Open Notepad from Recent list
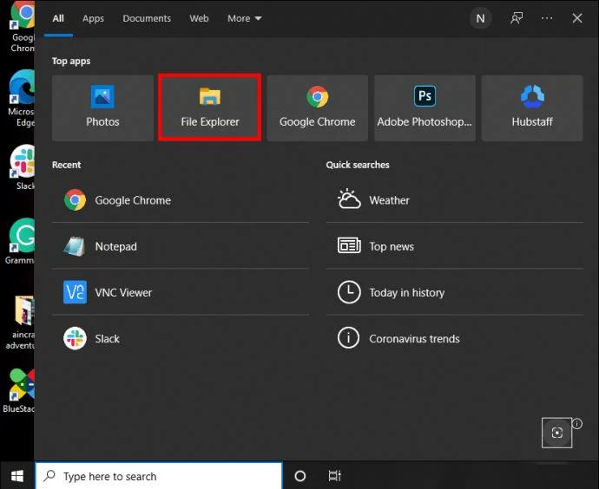 (x=181, y=246)
